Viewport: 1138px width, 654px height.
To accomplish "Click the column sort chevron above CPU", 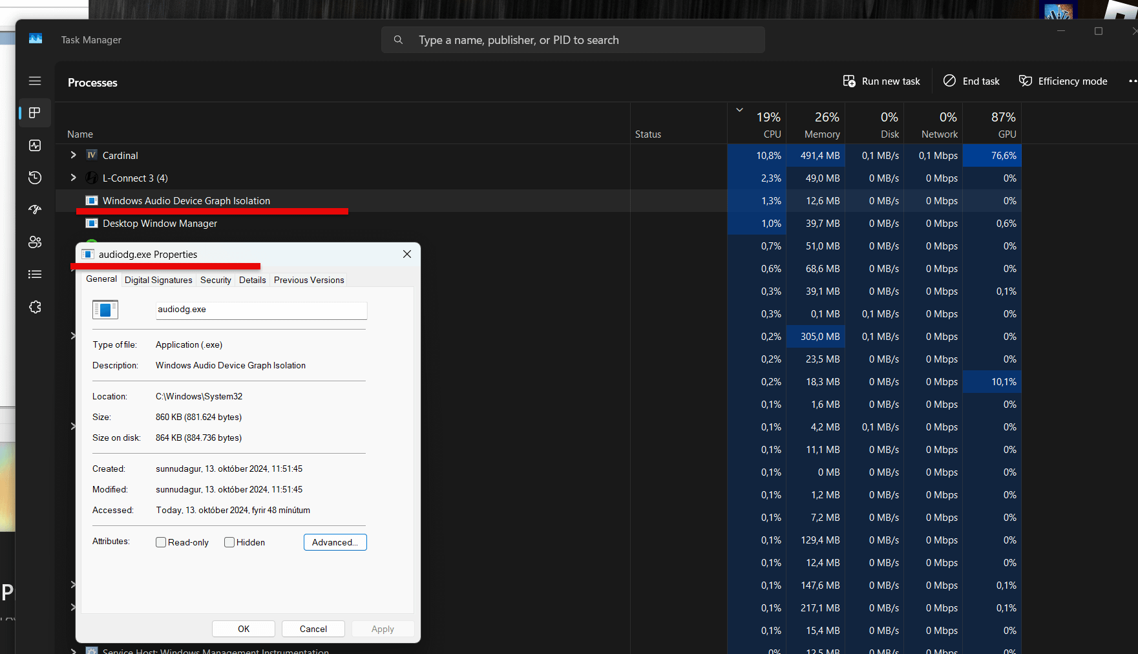I will 739,110.
